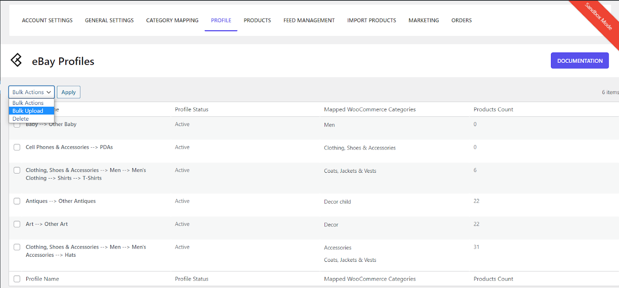The image size is (619, 288).
Task: Click the 'Clothing, Shoes & Accessories' mapped category cell
Action: coord(360,148)
